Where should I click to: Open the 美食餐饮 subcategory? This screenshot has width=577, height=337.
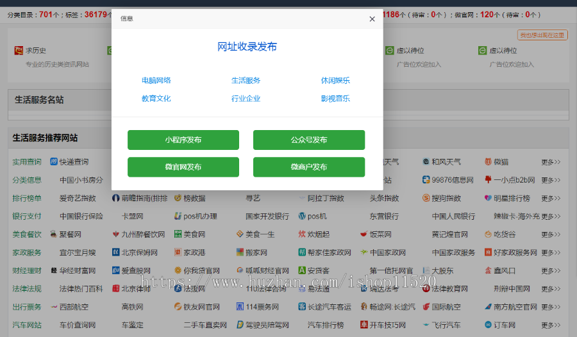click(x=27, y=234)
